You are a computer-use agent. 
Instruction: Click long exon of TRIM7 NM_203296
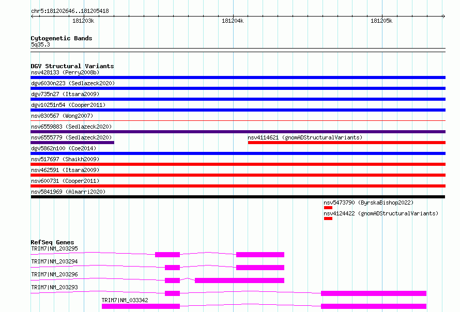coord(239,280)
